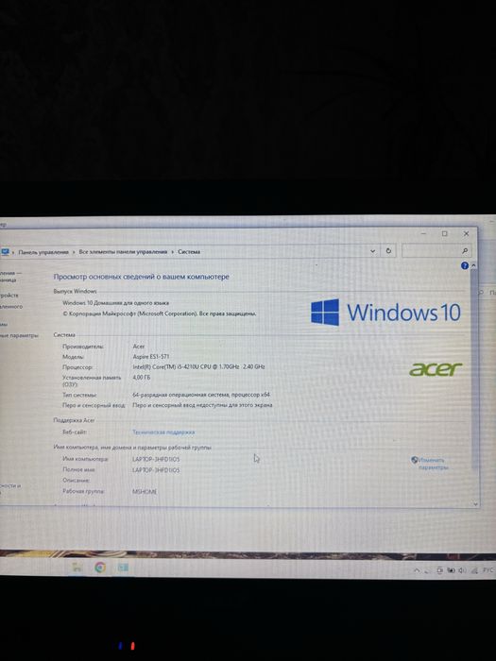The height and width of the screenshot is (661, 496).
Task: Open the address bar history dropdown
Action: coord(372,251)
